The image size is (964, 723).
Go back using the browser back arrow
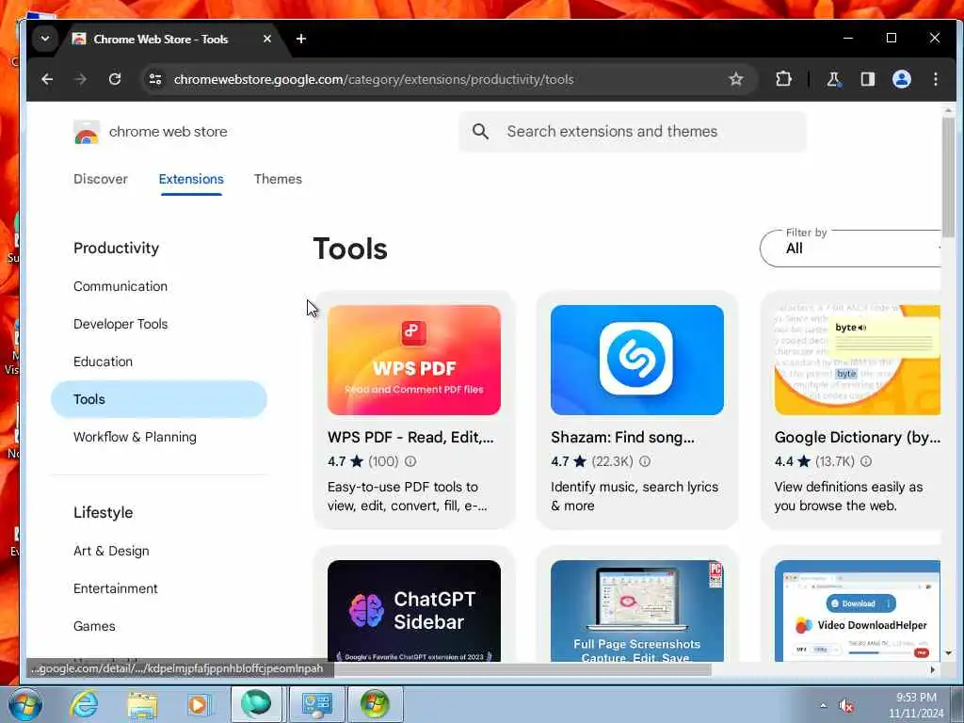[x=47, y=79]
